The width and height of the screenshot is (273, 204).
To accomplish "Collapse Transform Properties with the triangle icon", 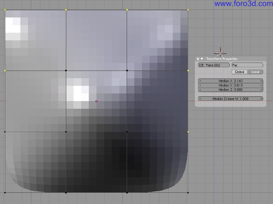I will (x=202, y=59).
